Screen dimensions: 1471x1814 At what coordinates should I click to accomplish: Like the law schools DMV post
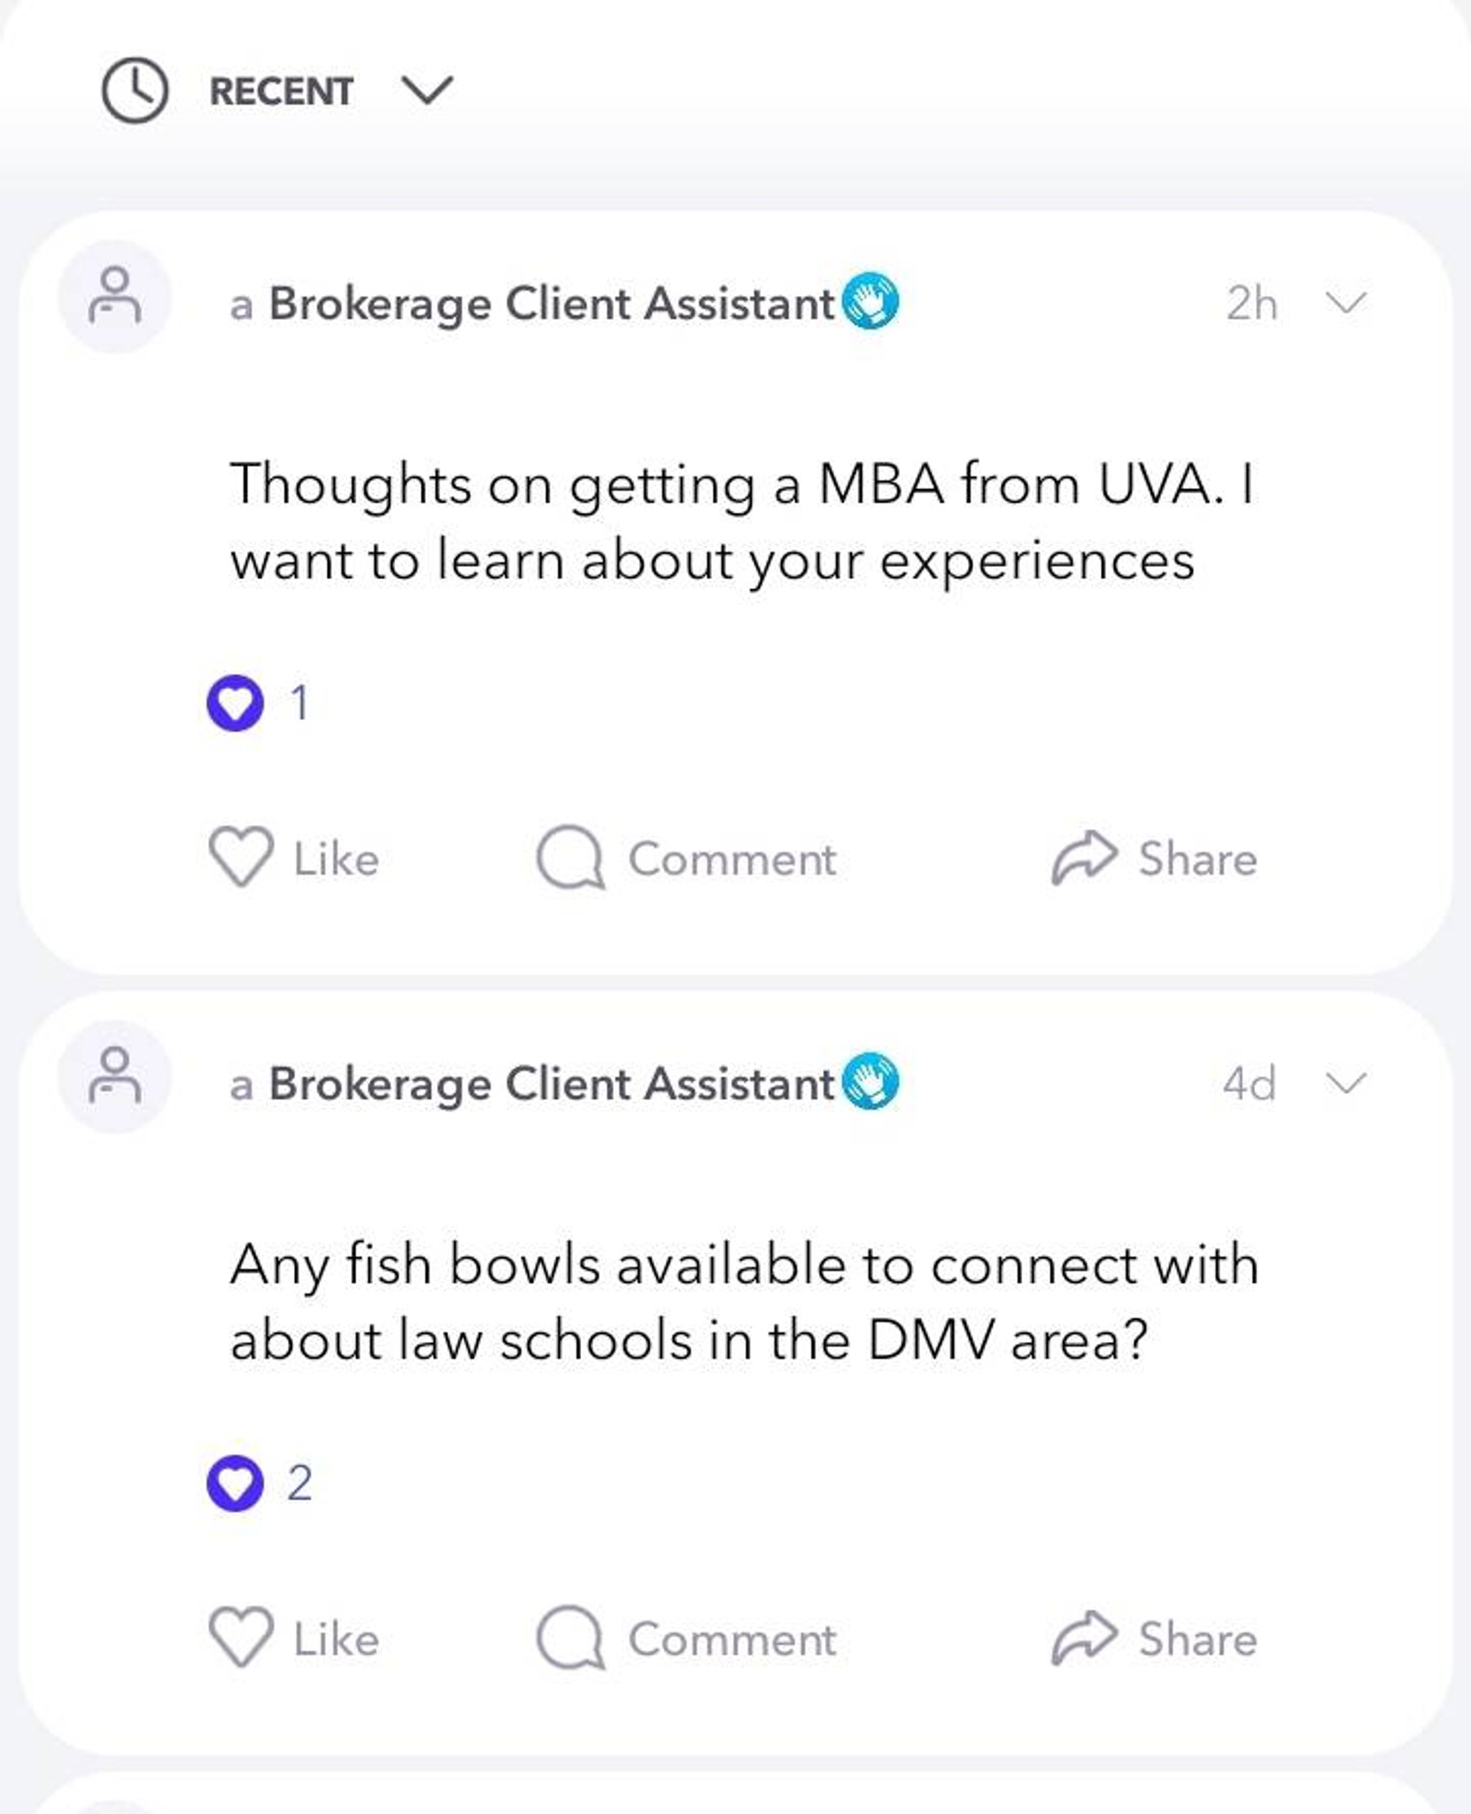[x=294, y=1638]
